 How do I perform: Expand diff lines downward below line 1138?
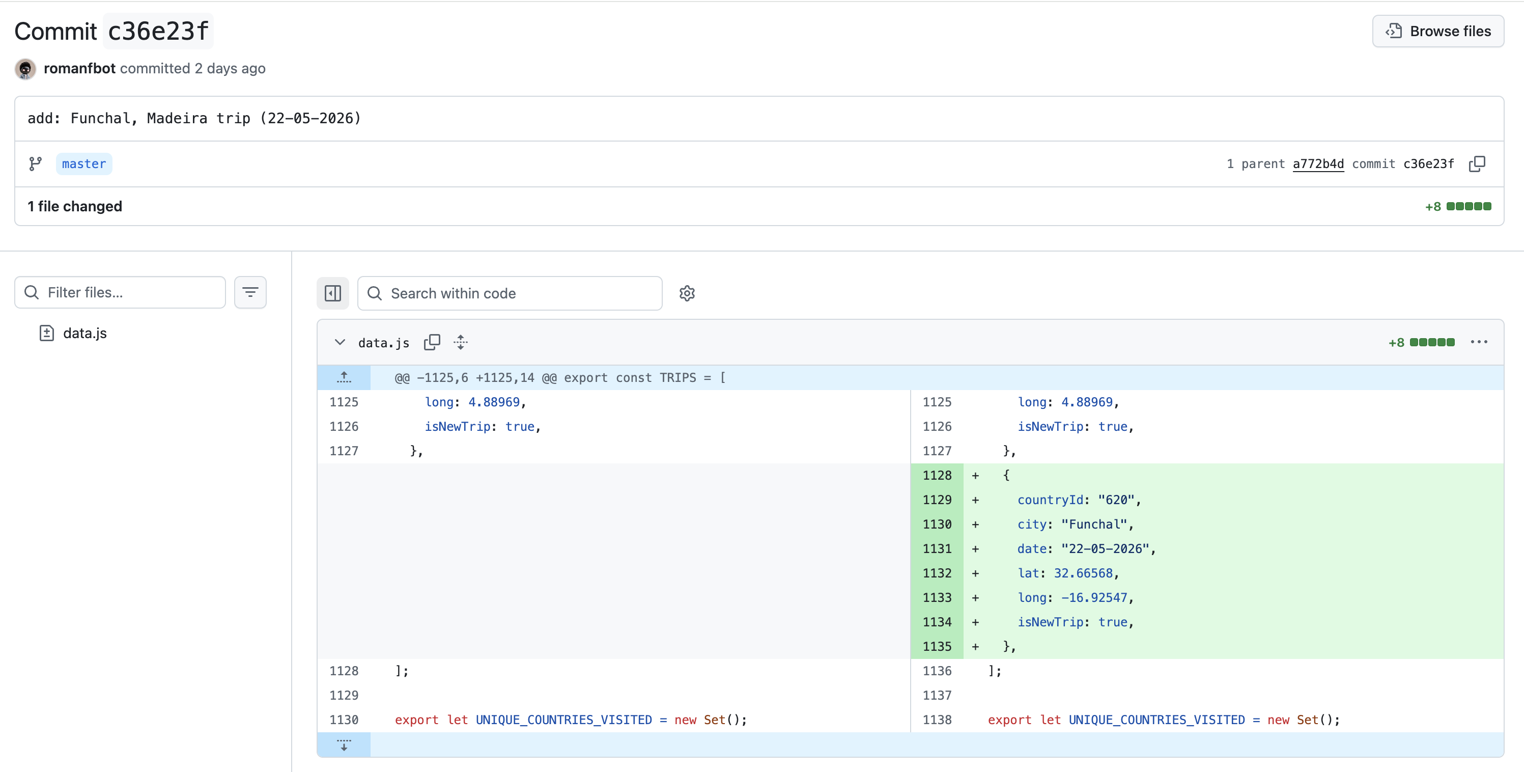click(x=344, y=745)
